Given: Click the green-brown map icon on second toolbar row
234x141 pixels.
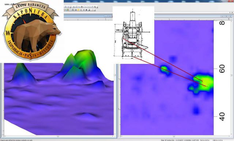Looking at the screenshot, I should [68, 10].
